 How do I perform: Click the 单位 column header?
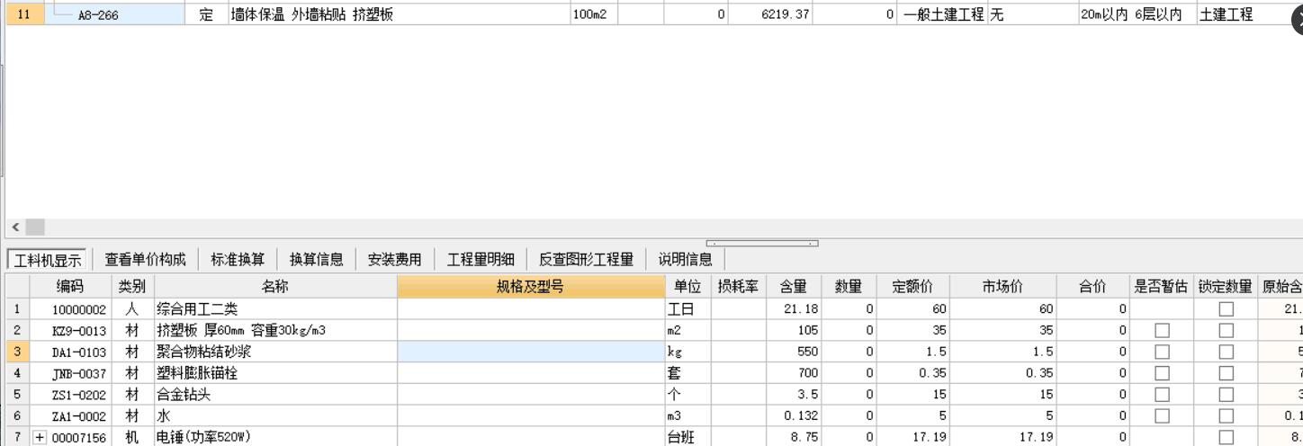point(687,287)
